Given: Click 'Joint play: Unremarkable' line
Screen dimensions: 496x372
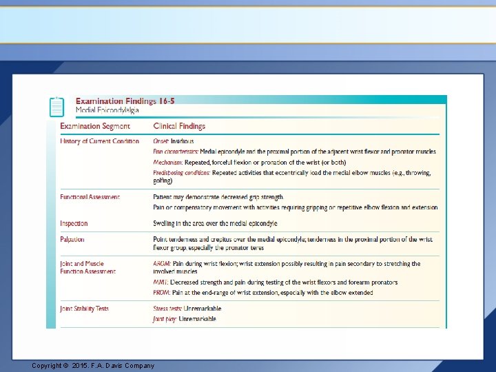Looking at the screenshot, I should pos(185,319).
